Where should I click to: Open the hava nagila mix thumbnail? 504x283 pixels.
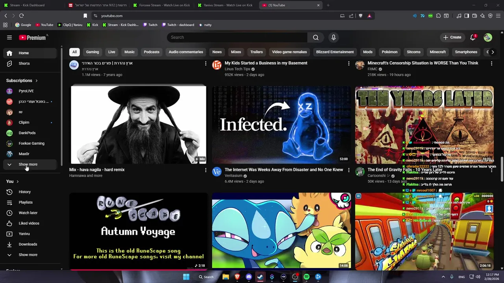coord(138,125)
